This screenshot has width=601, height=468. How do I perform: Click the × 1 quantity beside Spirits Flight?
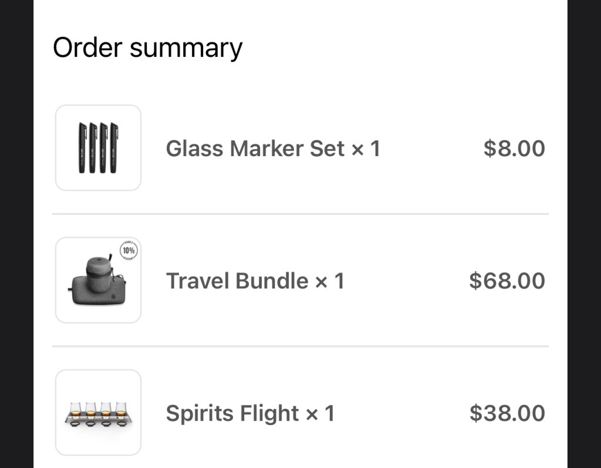pyautogui.click(x=320, y=413)
